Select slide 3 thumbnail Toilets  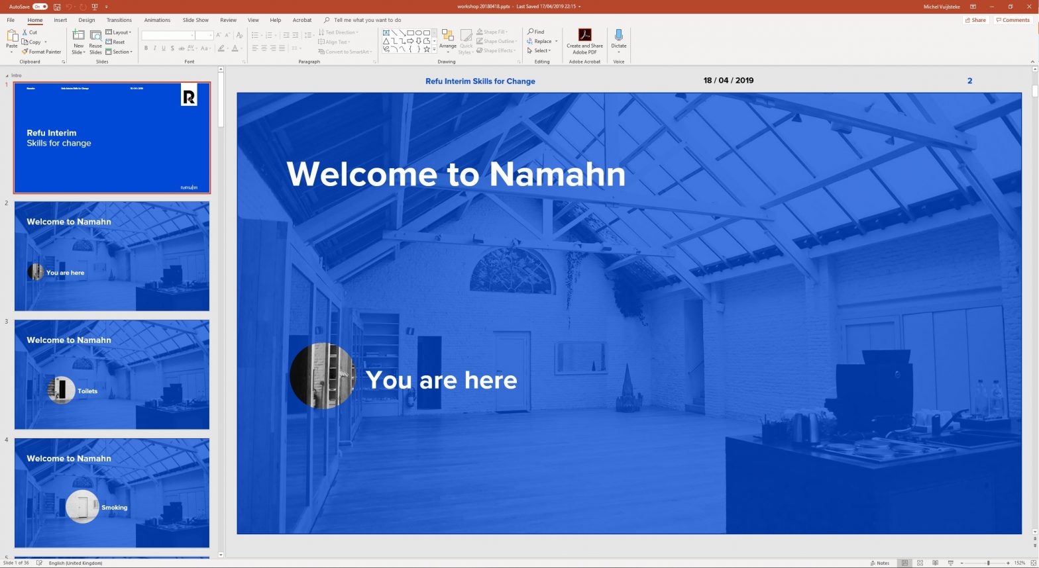pyautogui.click(x=112, y=375)
